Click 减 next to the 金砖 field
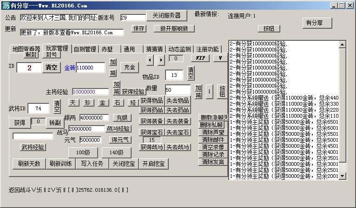This screenshot has height=208, width=356. [x=113, y=73]
